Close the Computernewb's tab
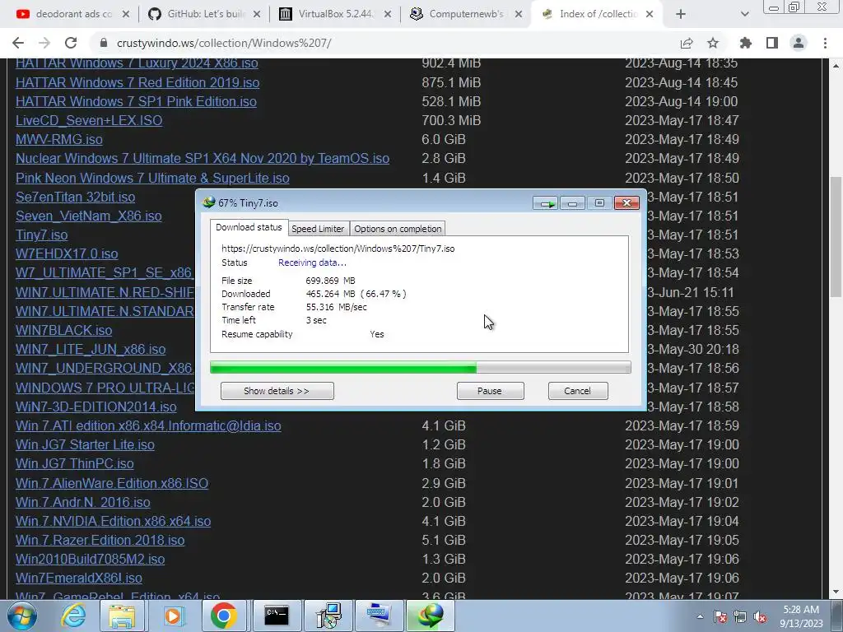This screenshot has width=843, height=632. point(519,14)
